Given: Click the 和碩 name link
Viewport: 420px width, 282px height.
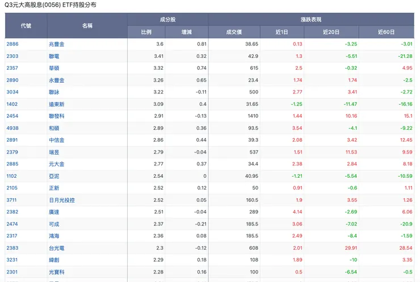Looking at the screenshot, I should point(54,128).
